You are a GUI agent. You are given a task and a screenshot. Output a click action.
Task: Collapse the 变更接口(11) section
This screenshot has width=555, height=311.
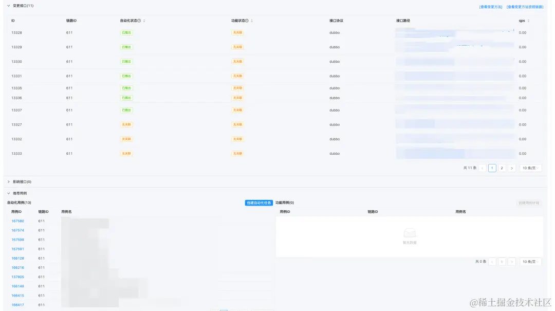click(9, 6)
